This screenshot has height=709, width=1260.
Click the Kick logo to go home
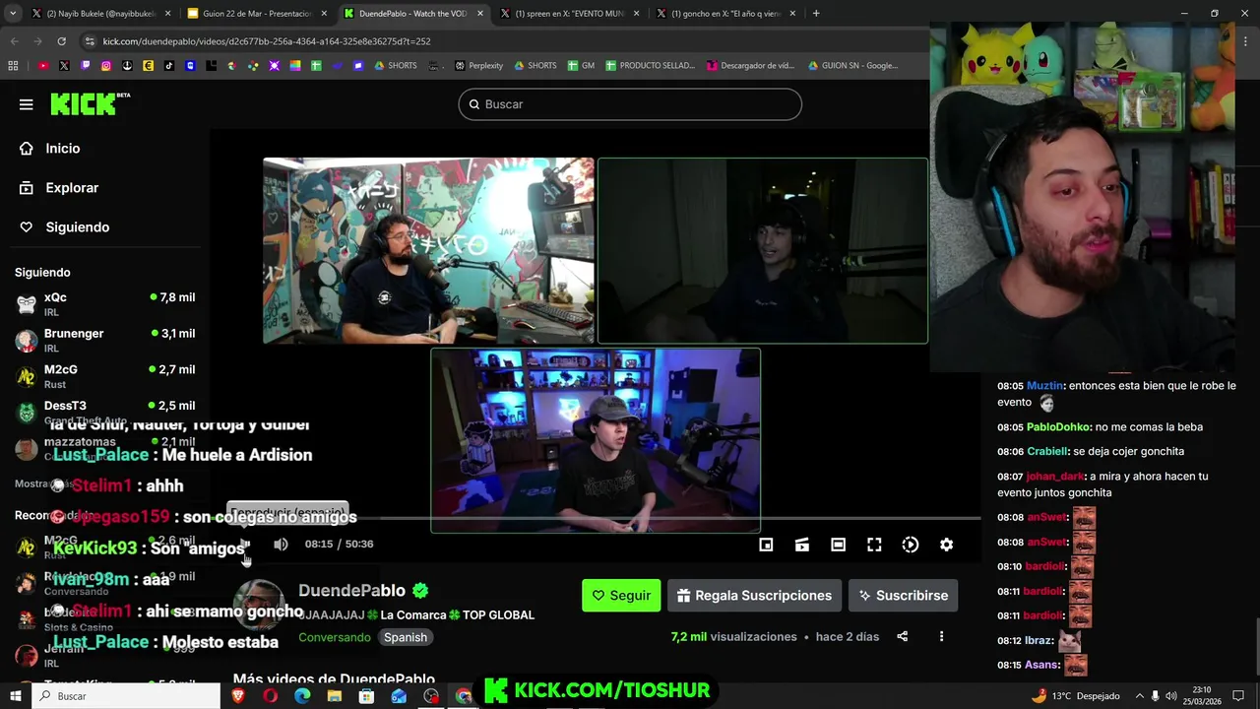tap(90, 103)
